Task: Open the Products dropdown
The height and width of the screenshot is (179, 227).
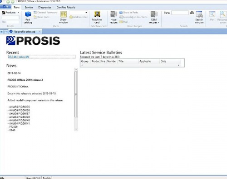Action: pyautogui.click(x=10, y=12)
